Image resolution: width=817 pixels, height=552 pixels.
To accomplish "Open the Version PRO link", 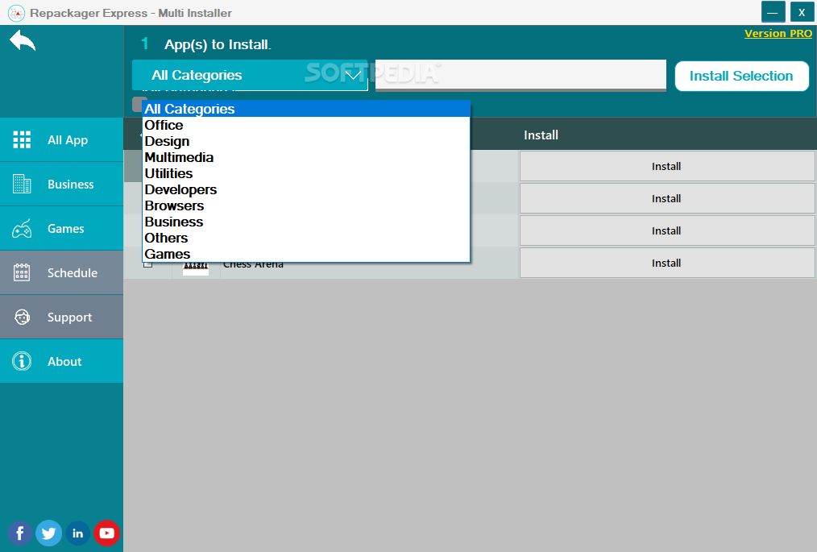I will pyautogui.click(x=778, y=33).
